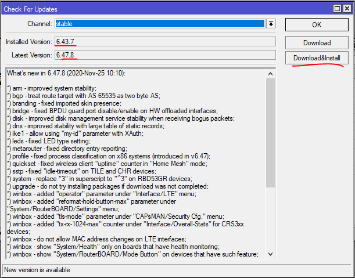
Task: Click the disk management service stability line
Action: tap(121, 118)
